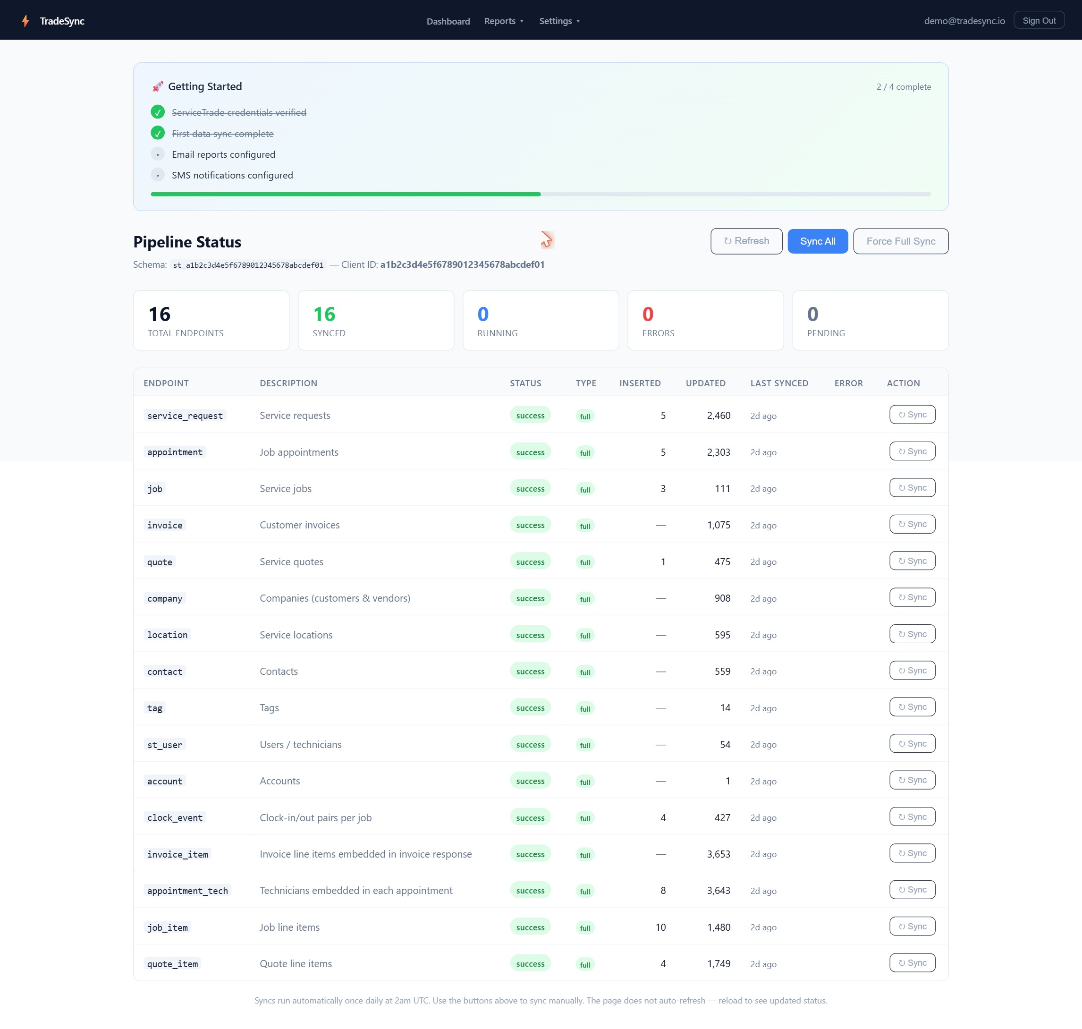Refresh the pipeline status
1082x1029 pixels.
[x=746, y=241]
